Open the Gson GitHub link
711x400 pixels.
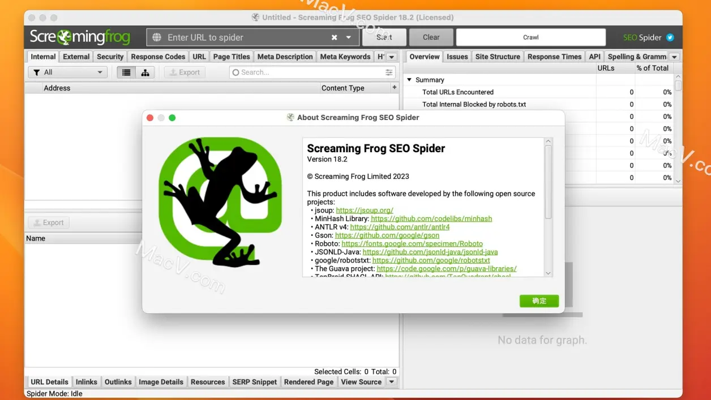pyautogui.click(x=387, y=235)
